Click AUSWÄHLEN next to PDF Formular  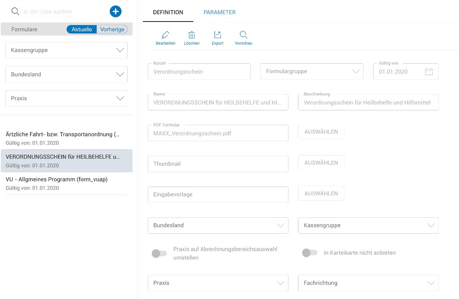(321, 132)
